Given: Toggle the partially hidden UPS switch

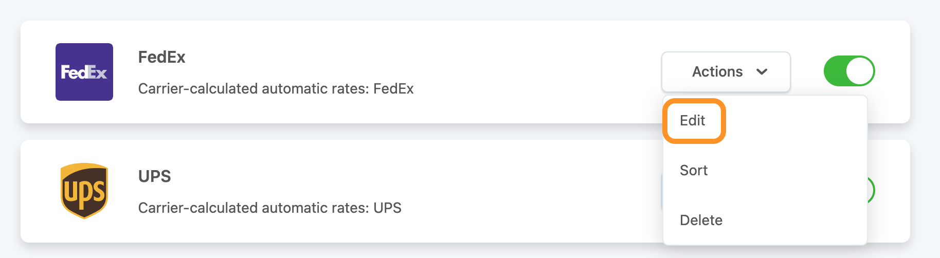Looking at the screenshot, I should pos(871,190).
